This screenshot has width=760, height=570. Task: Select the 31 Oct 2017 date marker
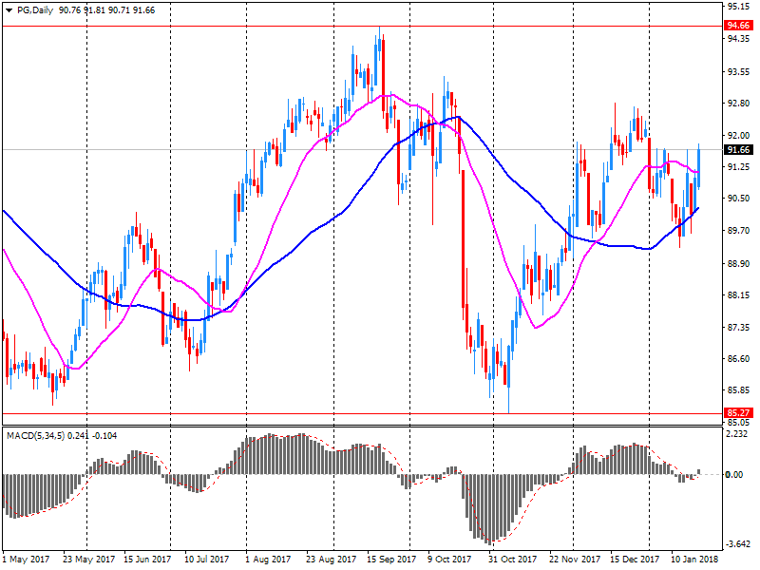tap(511, 560)
